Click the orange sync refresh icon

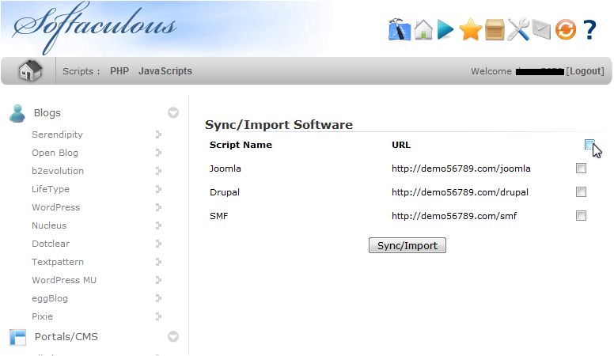pyautogui.click(x=566, y=30)
